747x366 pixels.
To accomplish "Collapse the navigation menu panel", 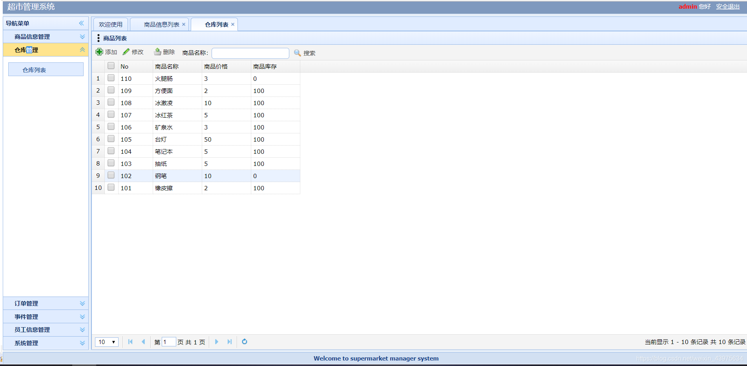I will [81, 23].
